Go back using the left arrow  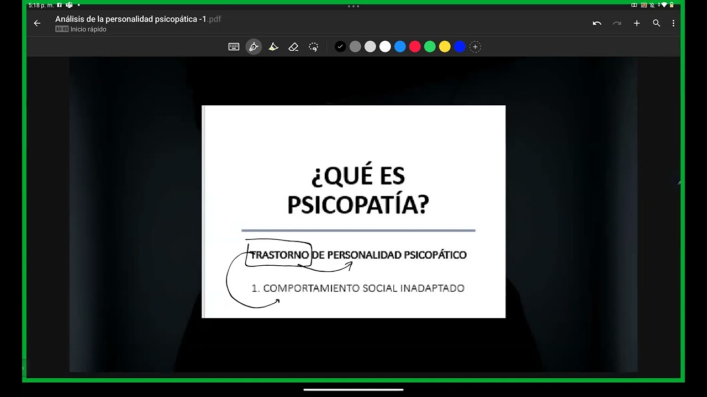[x=37, y=23]
